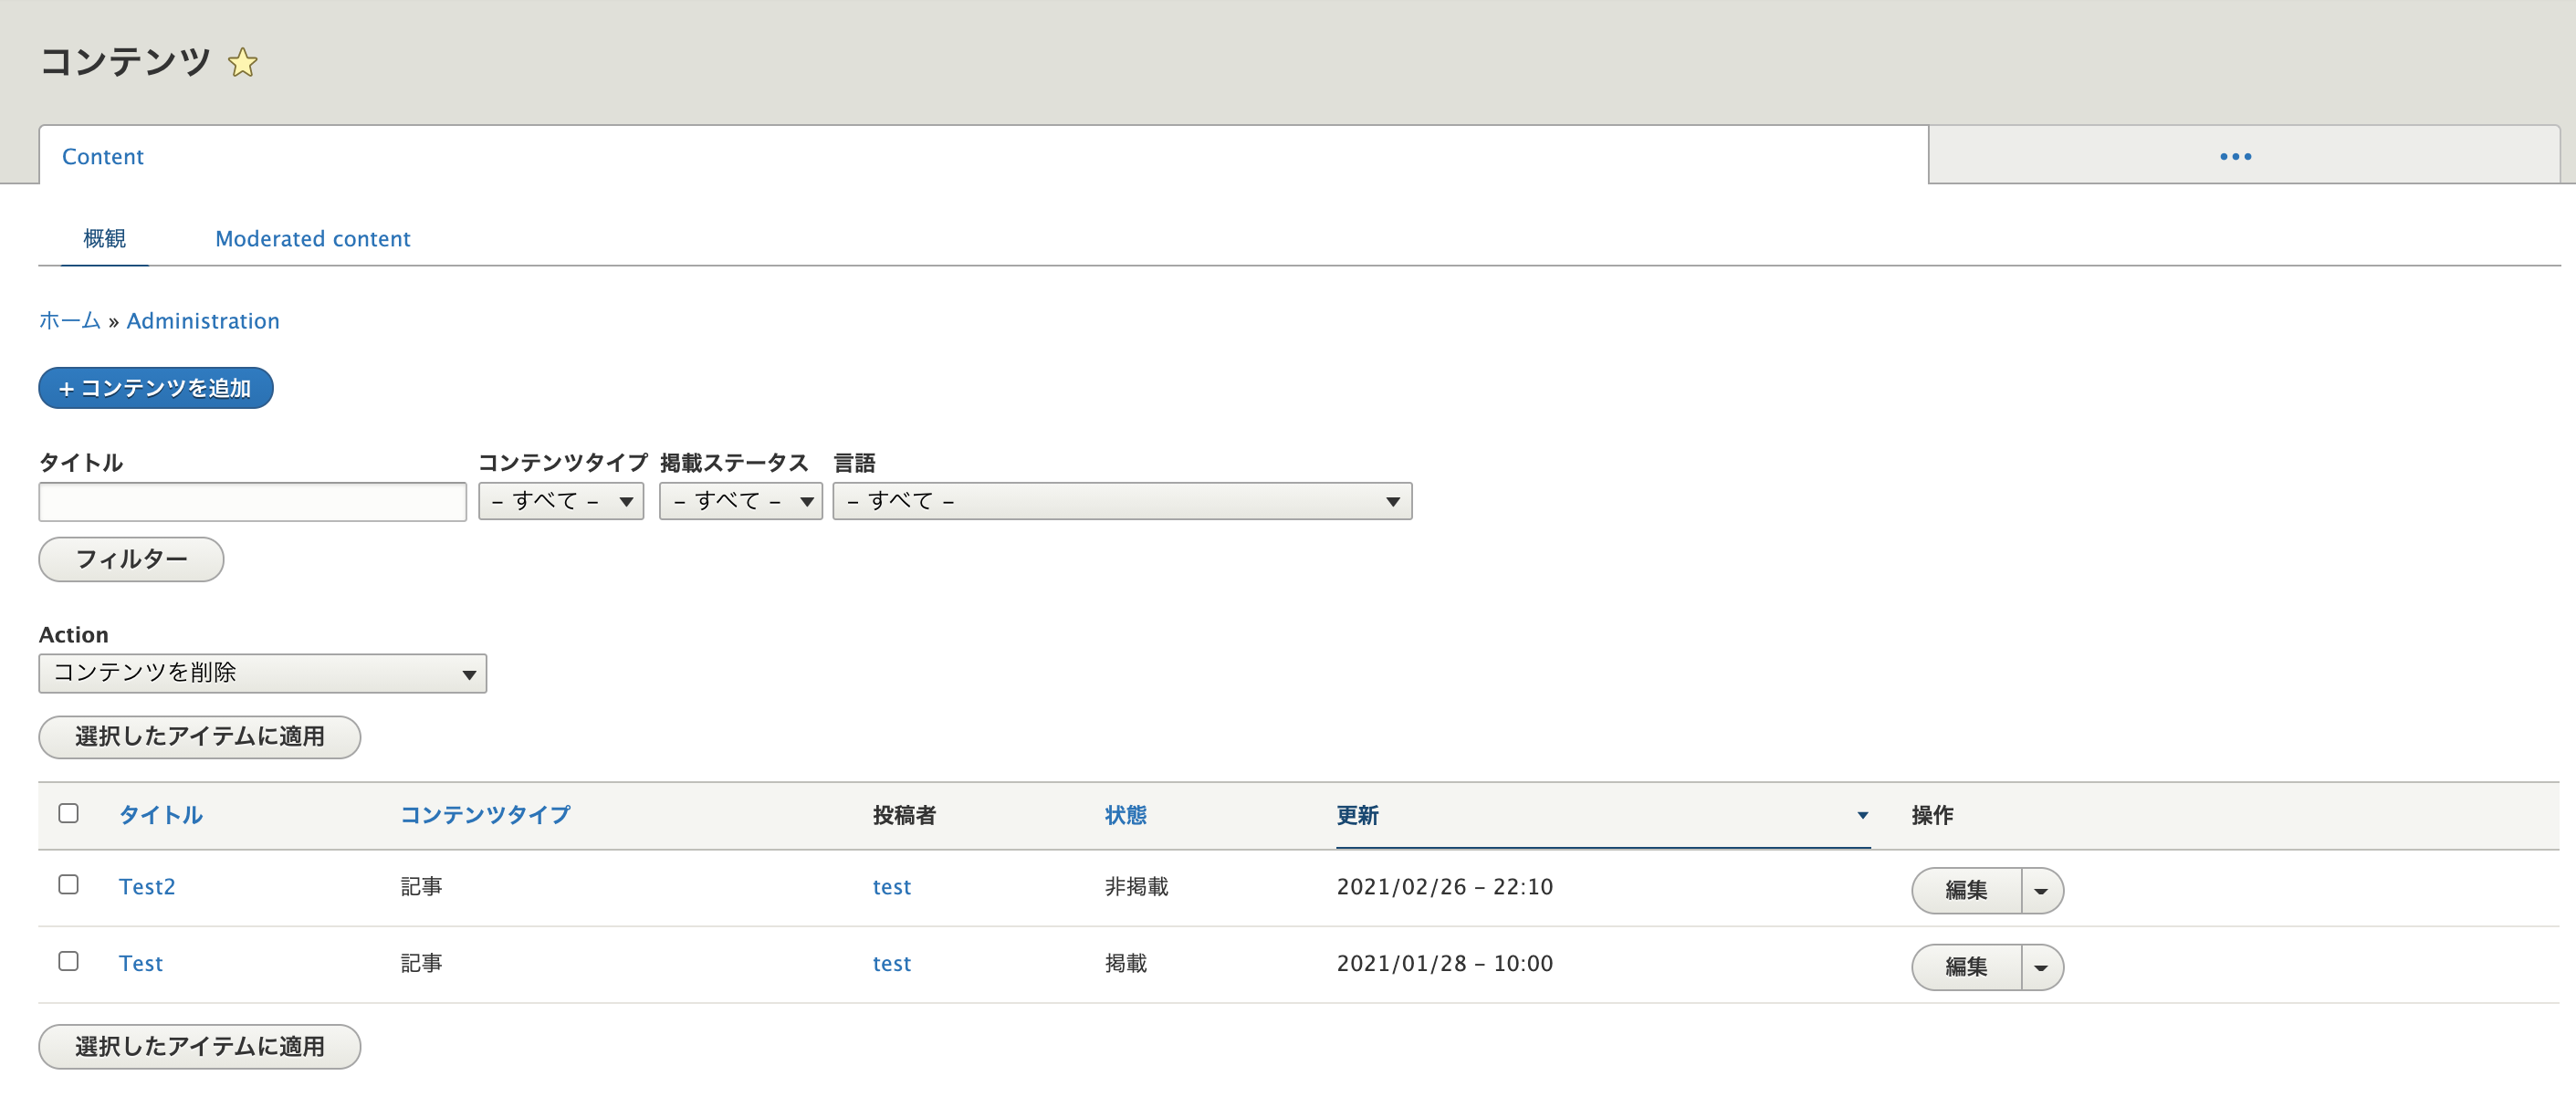Expand the 編集 dropdown arrow for Test2
Image resolution: width=2576 pixels, height=1097 pixels.
(x=2041, y=890)
